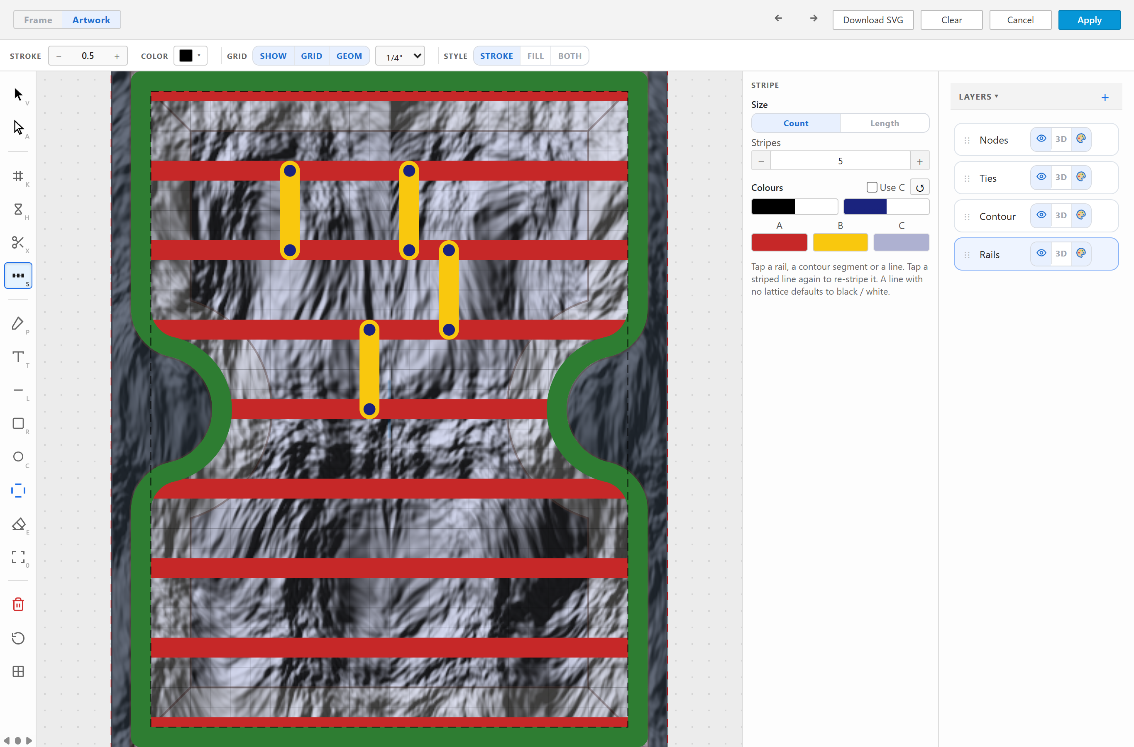Select FILL style option

535,56
